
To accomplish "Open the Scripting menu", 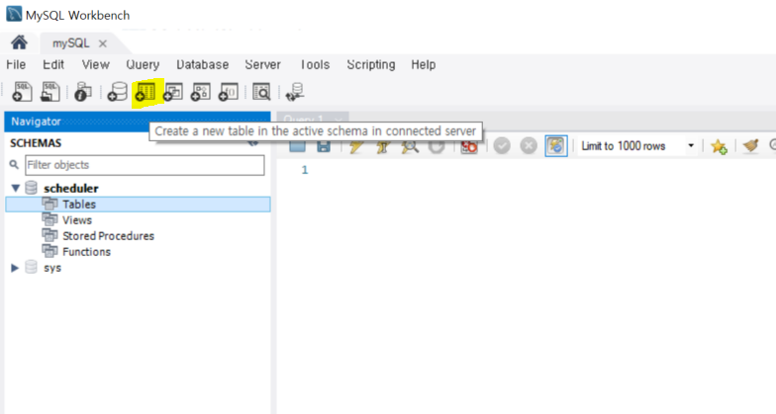I will [371, 65].
